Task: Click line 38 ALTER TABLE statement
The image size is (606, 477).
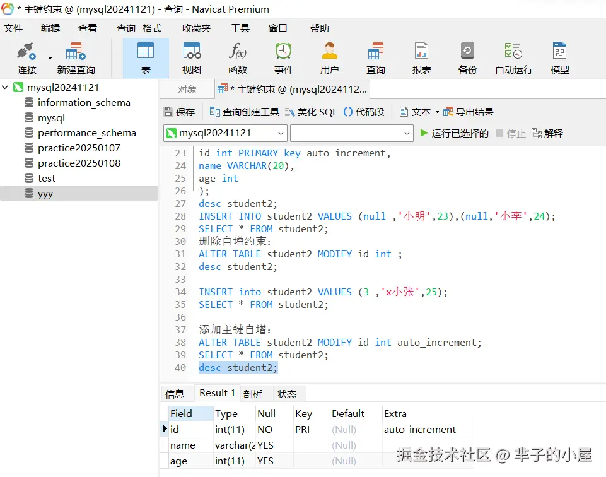Action: pos(340,343)
